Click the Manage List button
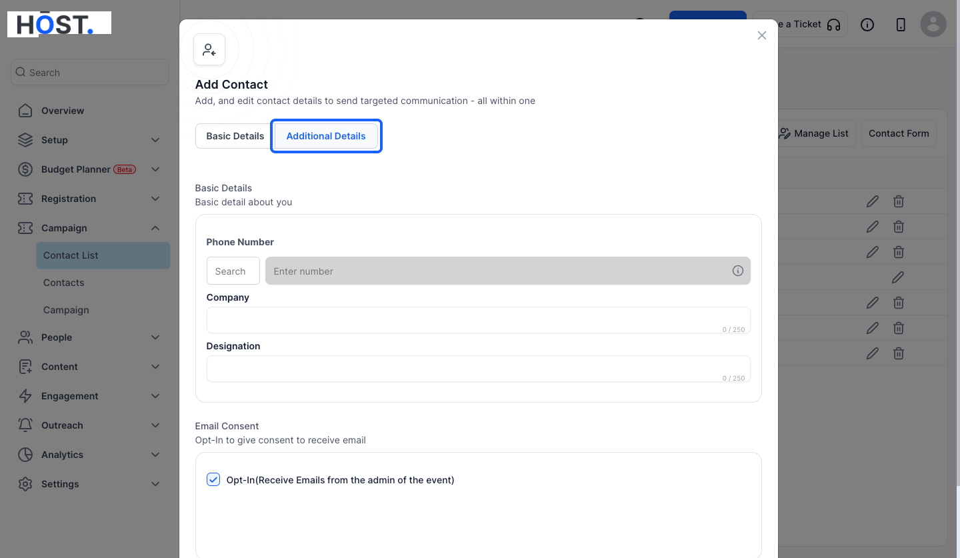Image resolution: width=960 pixels, height=558 pixels. point(814,133)
